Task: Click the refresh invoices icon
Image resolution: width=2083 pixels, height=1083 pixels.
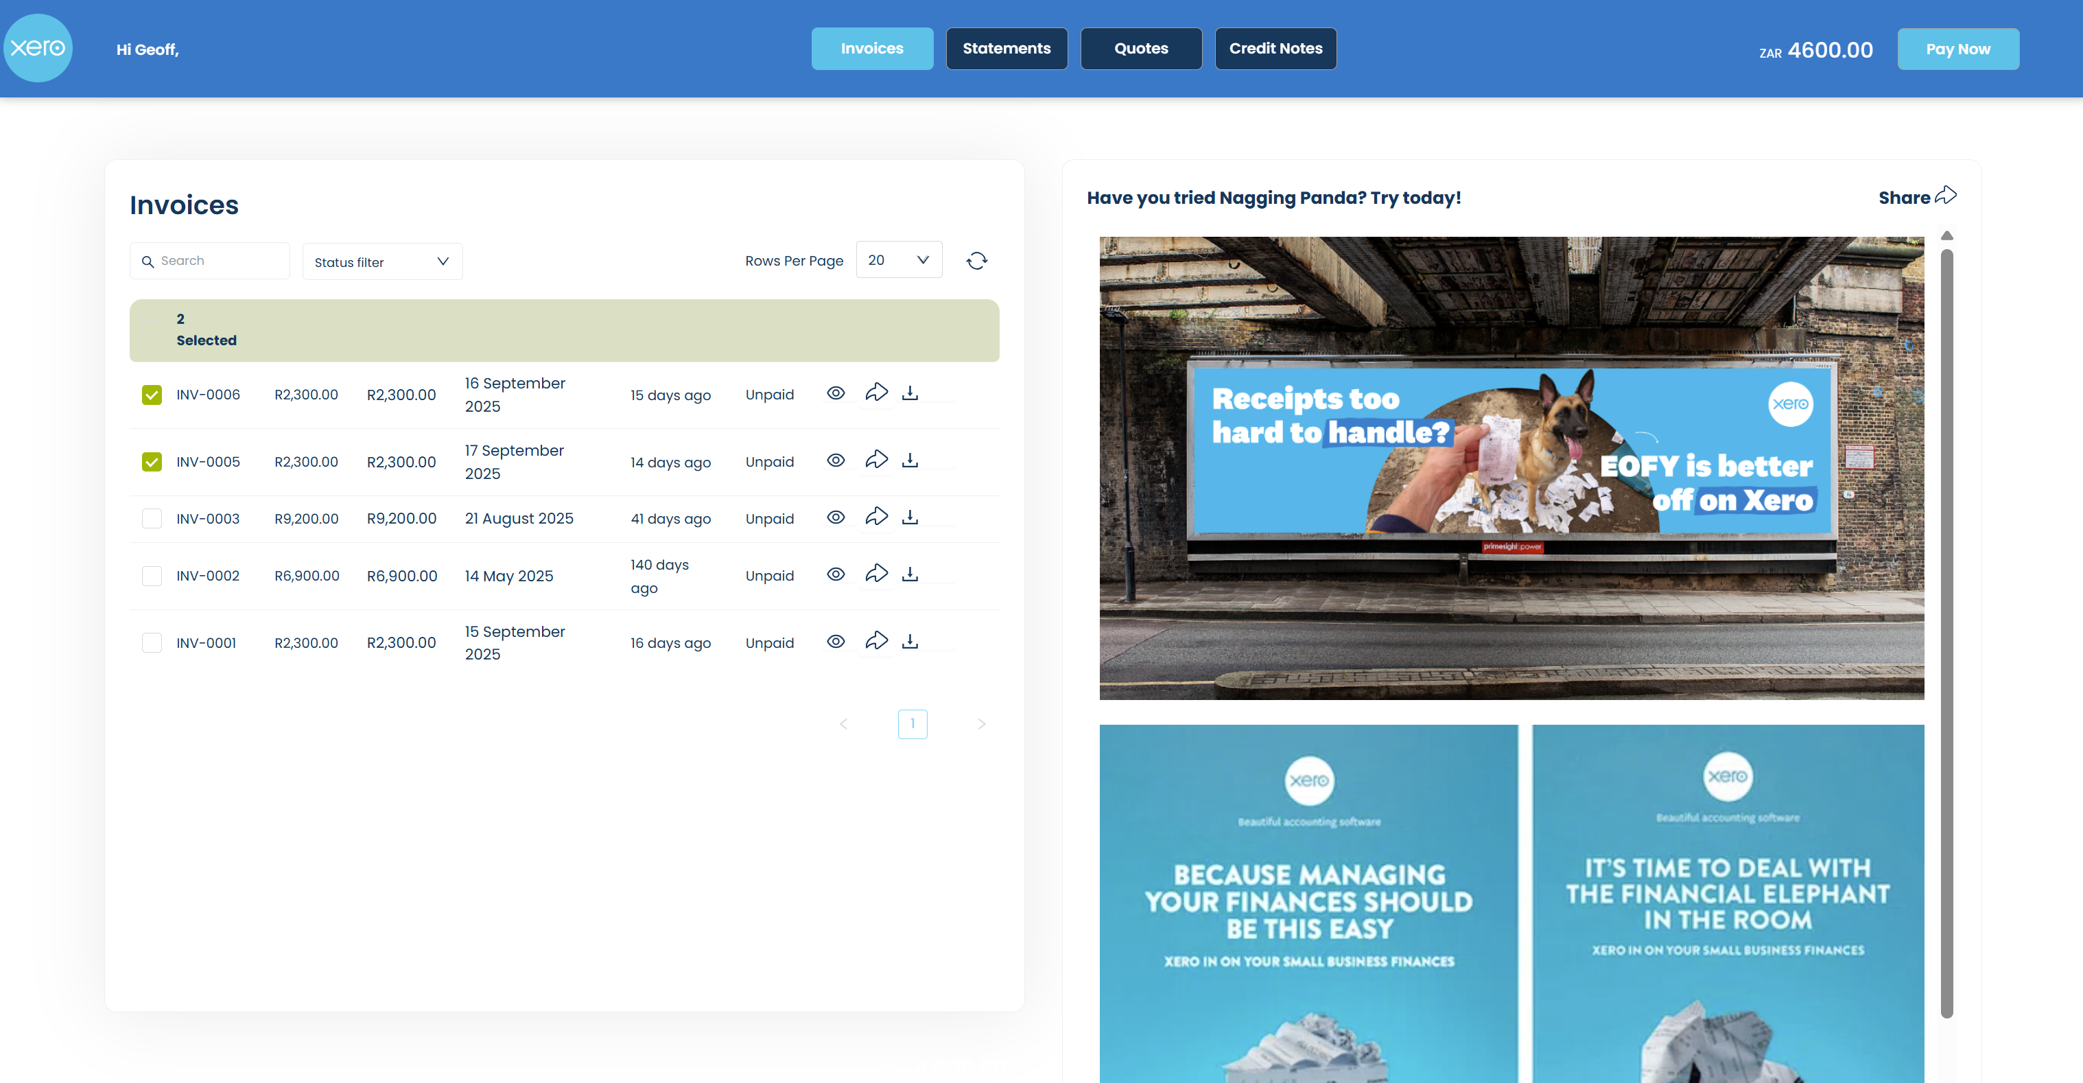Action: tap(976, 260)
